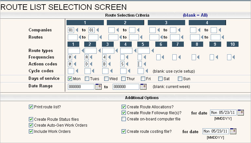Viewport: 251px width, 143px height.
Task: Click lookup arrow next to first Companies field
Action: coord(77,30)
